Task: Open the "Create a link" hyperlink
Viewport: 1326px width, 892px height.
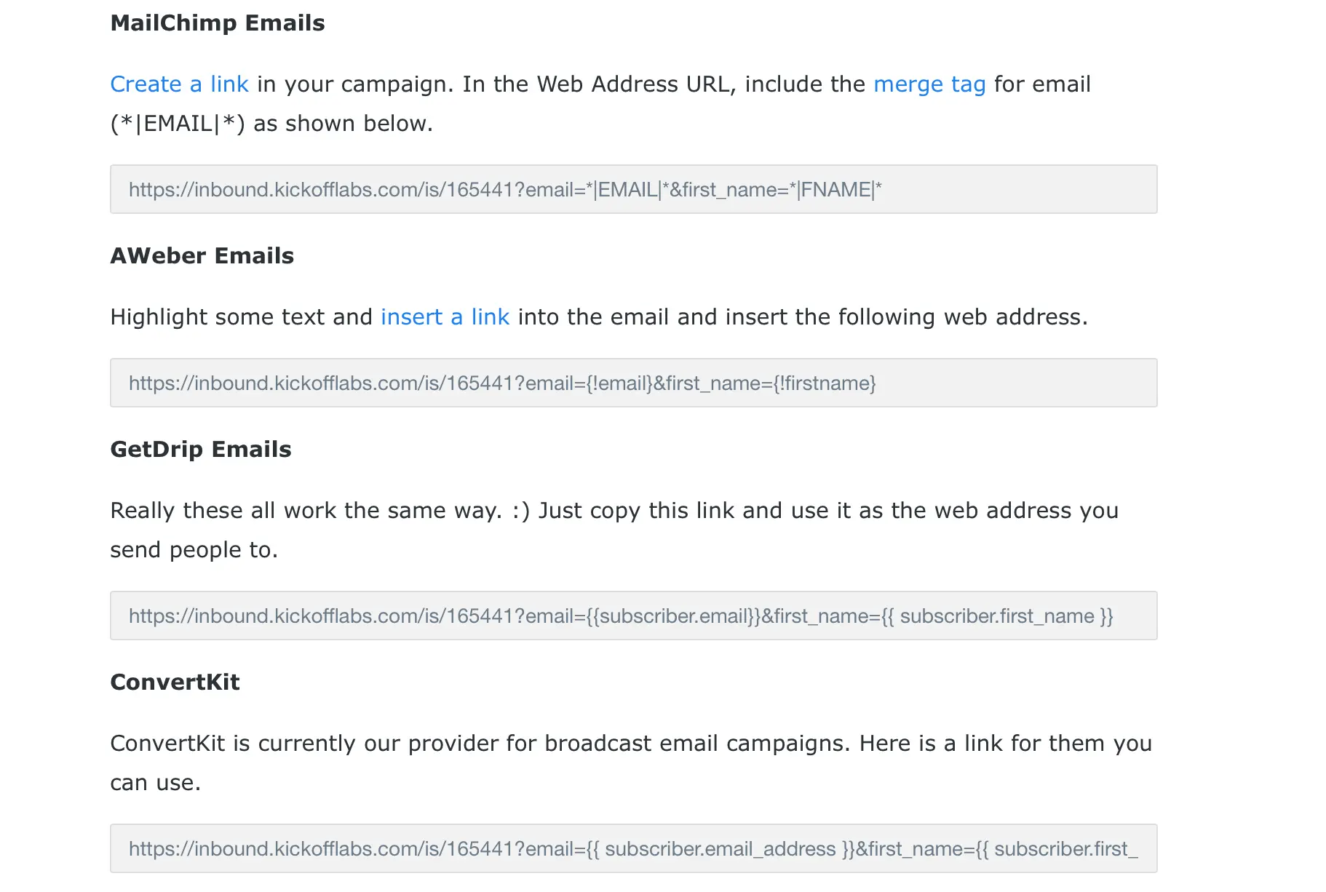Action: coord(179,84)
